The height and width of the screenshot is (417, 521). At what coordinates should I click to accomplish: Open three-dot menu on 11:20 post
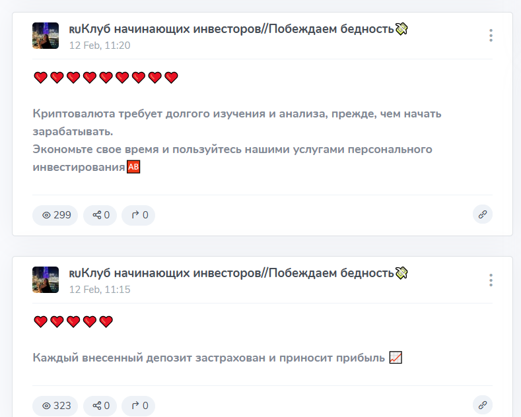pos(491,36)
